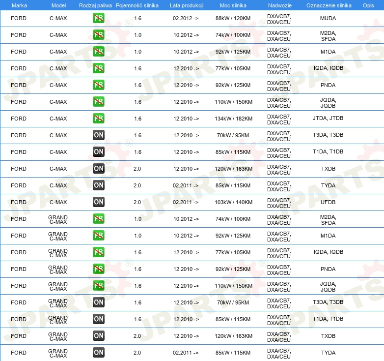Click the Opis column header
The height and width of the screenshot is (361, 384).
(x=368, y=5)
